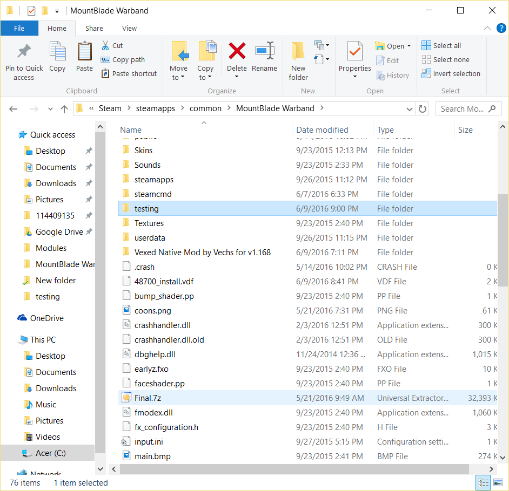Screen dimensions: 509x491
Task: Click Select none in ribbon
Action: [x=445, y=60]
